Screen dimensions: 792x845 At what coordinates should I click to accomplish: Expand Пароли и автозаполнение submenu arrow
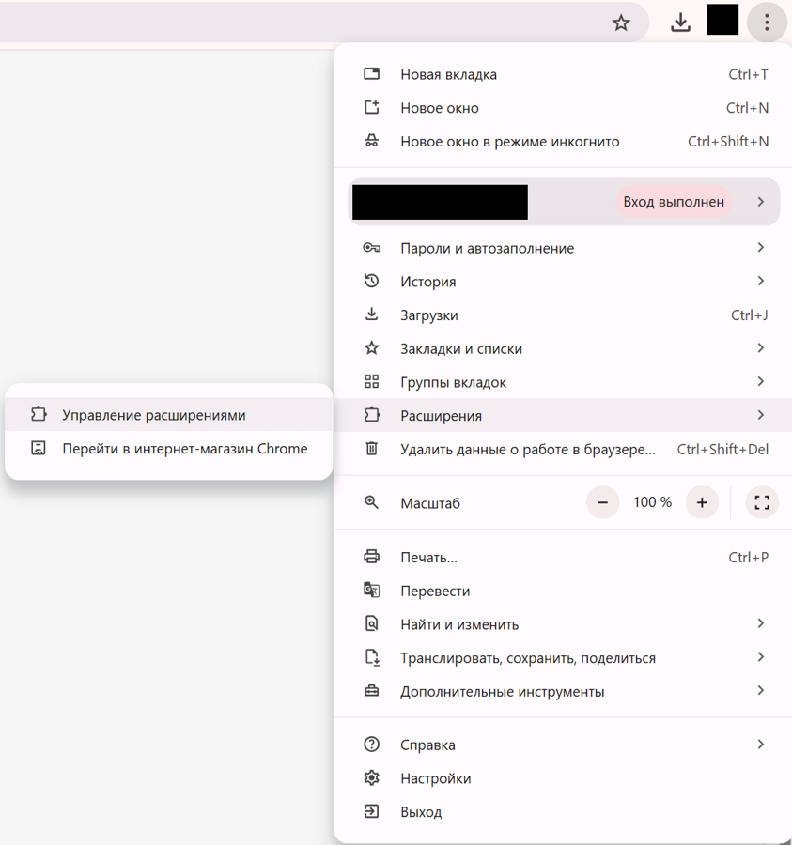click(761, 247)
